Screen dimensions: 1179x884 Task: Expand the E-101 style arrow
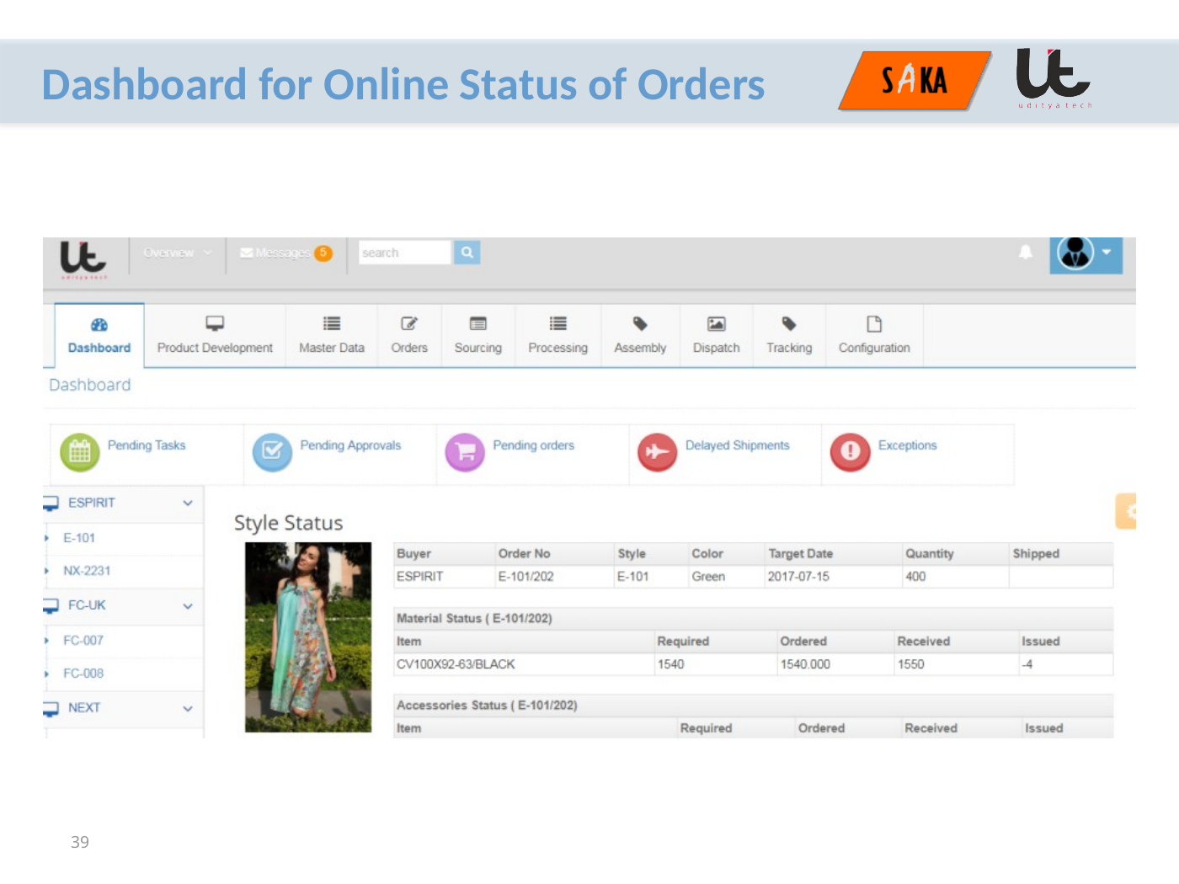click(46, 538)
